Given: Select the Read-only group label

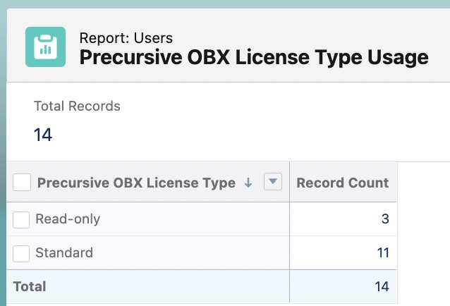Looking at the screenshot, I should [x=68, y=219].
